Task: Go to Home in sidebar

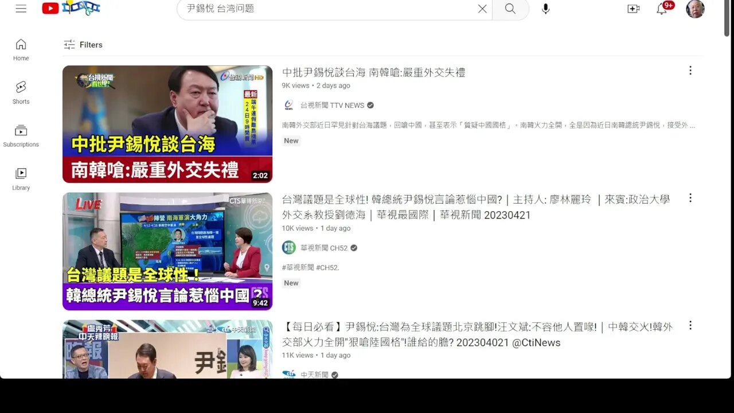Action: pos(21,50)
